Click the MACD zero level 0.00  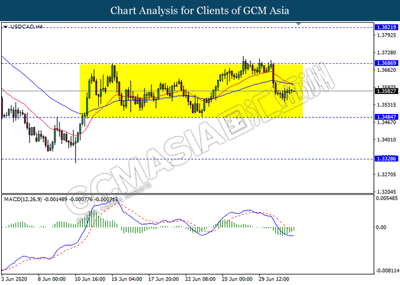click(381, 227)
